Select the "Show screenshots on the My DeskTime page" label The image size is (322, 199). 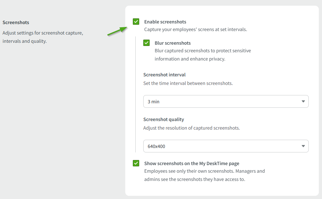pos(192,164)
